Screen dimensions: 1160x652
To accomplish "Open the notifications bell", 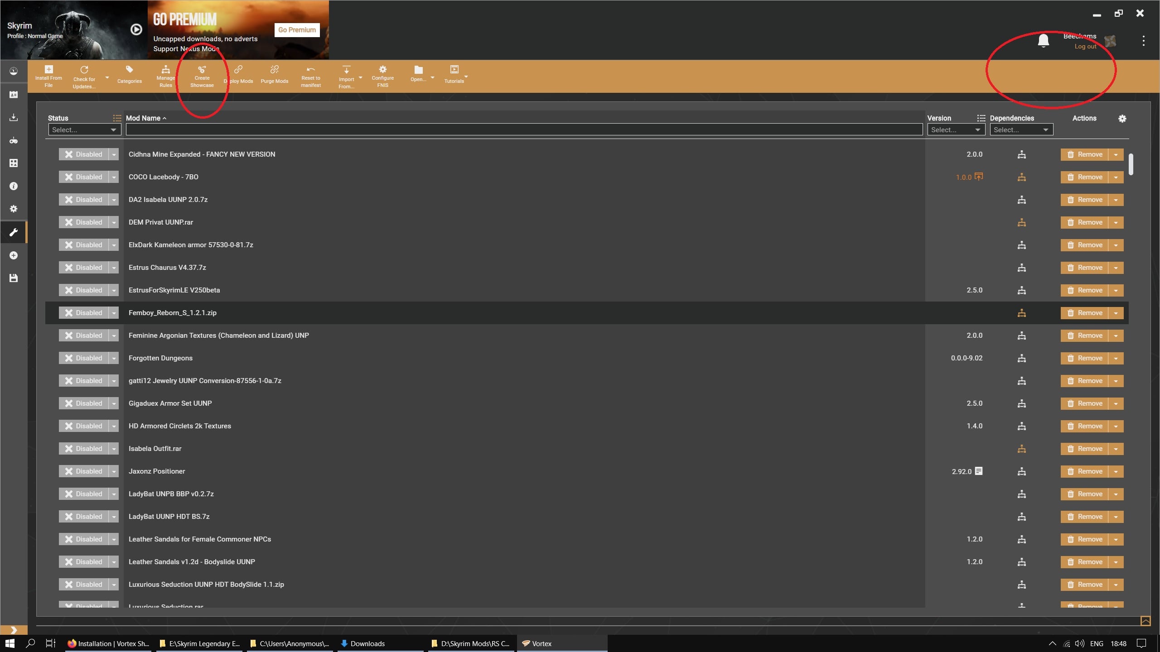I will point(1043,41).
